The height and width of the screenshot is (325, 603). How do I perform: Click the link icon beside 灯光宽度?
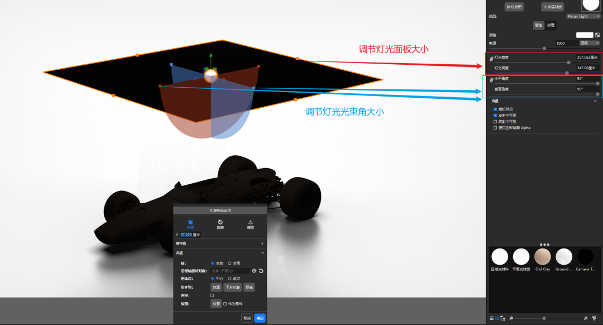coord(491,59)
